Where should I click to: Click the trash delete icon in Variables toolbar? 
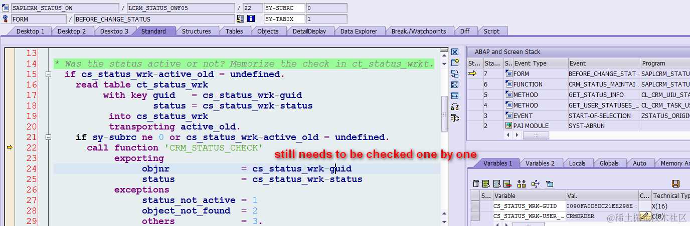point(476,184)
